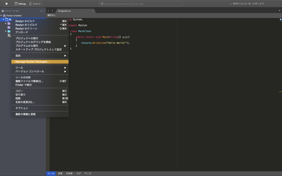Select 切り取り in context menu

click(40, 95)
